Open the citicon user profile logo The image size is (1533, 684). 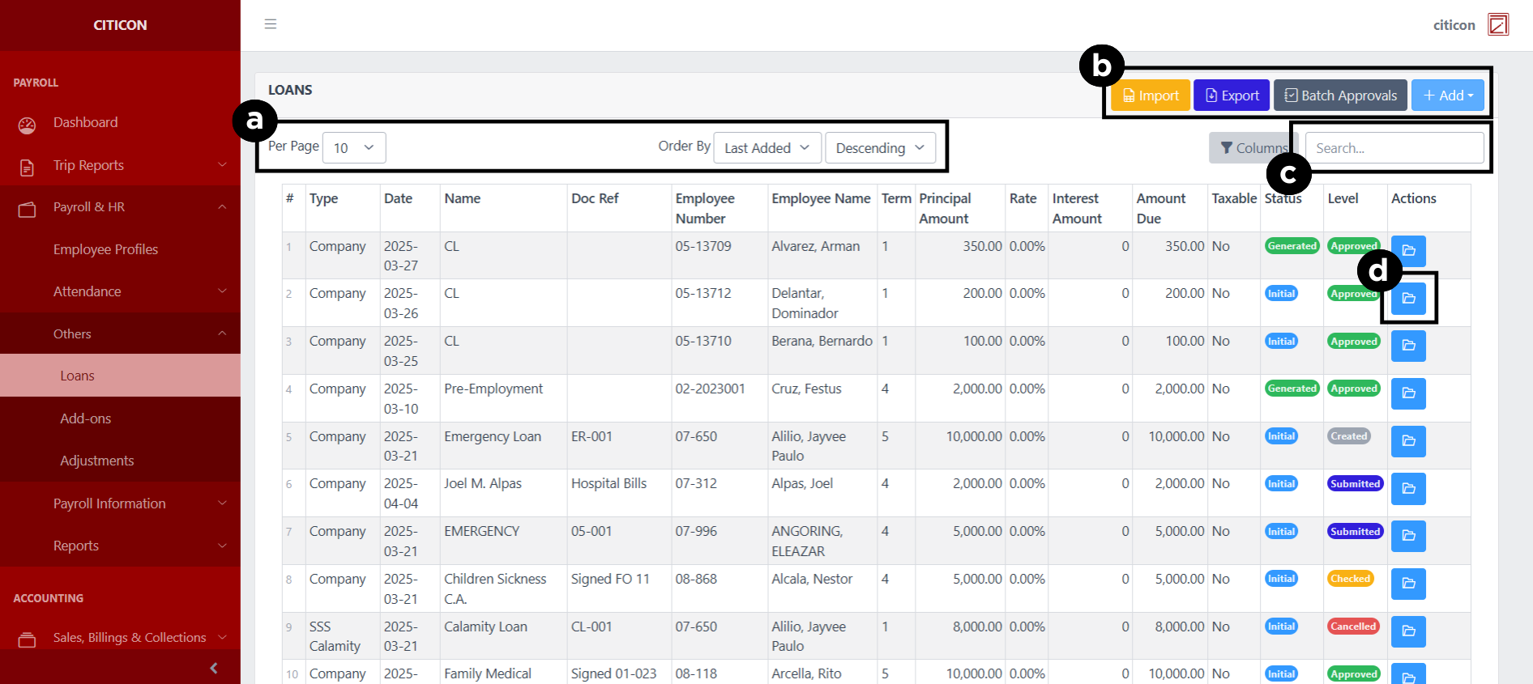click(x=1498, y=24)
